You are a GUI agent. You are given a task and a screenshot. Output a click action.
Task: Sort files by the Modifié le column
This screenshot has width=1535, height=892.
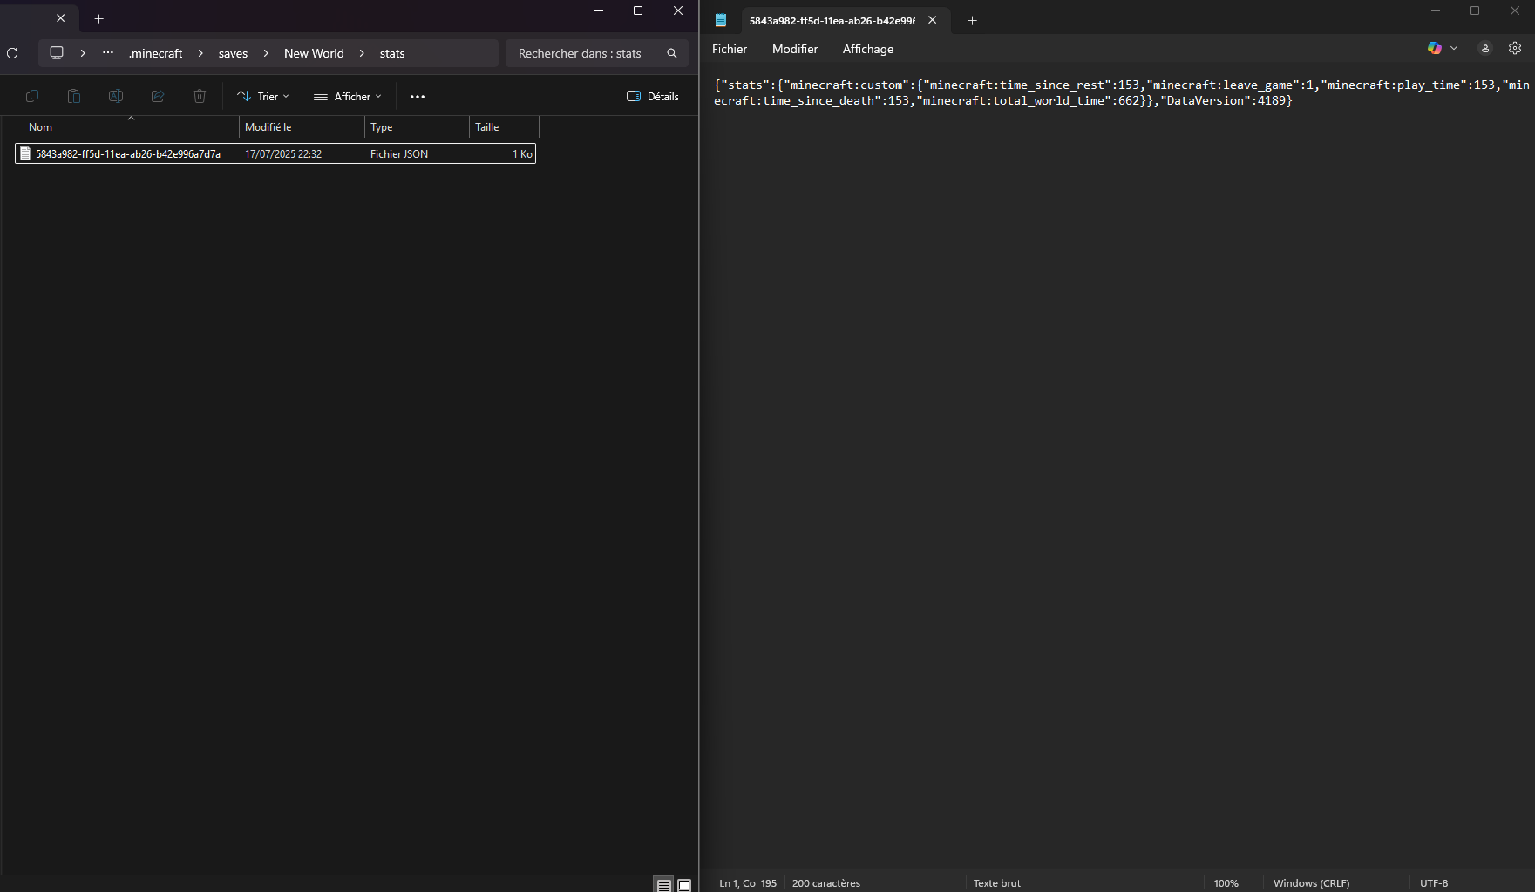click(302, 127)
